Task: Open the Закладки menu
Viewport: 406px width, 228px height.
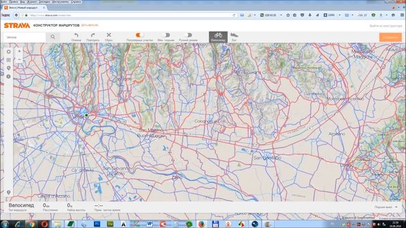Action: coord(44,1)
